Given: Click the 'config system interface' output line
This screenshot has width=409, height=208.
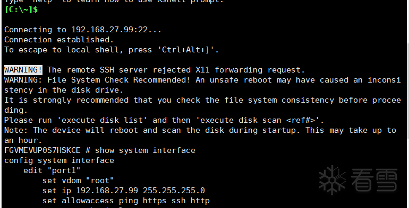Looking at the screenshot, I should tap(59, 160).
